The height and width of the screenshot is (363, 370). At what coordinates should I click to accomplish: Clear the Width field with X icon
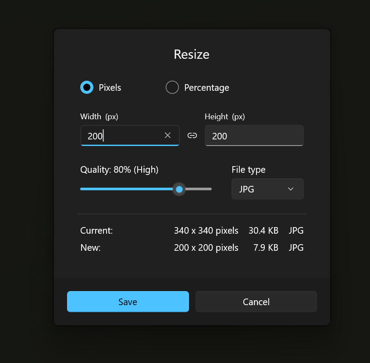[167, 135]
